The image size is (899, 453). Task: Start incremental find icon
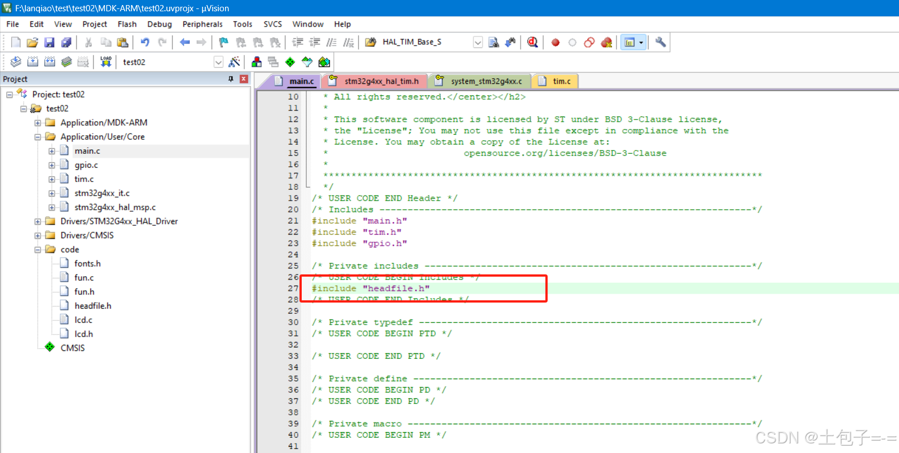pos(510,42)
